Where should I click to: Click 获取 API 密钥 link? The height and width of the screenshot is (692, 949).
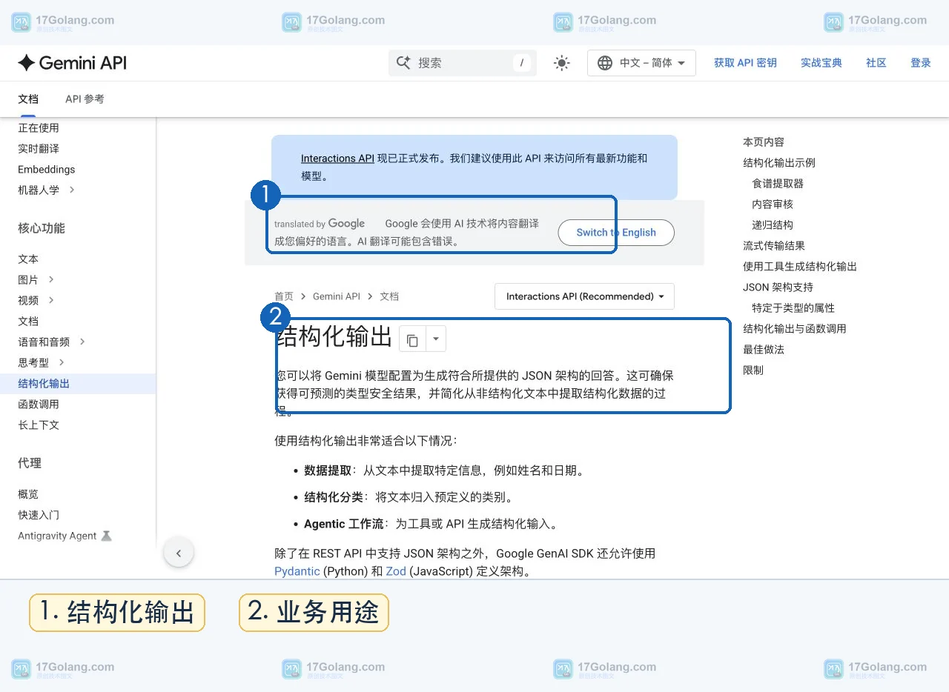pos(745,63)
